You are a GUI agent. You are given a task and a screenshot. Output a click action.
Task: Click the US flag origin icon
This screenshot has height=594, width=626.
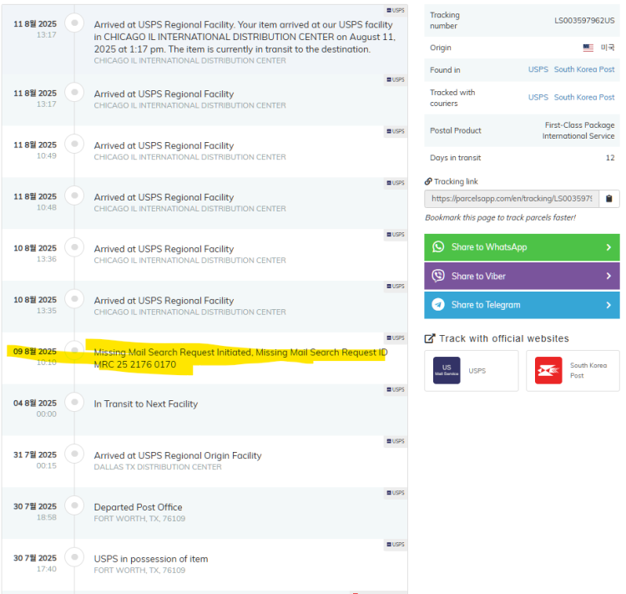pos(588,48)
